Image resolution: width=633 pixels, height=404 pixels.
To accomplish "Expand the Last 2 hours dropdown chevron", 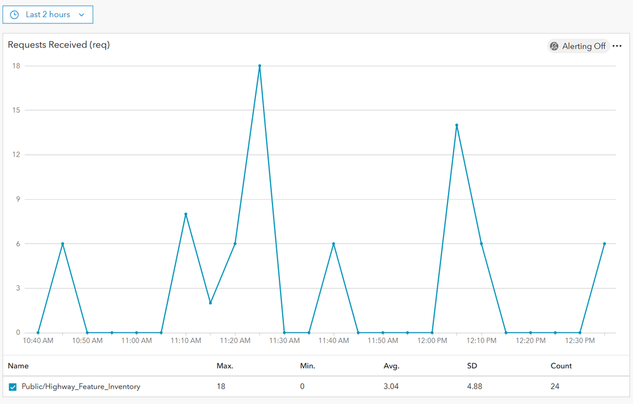I will [82, 15].
